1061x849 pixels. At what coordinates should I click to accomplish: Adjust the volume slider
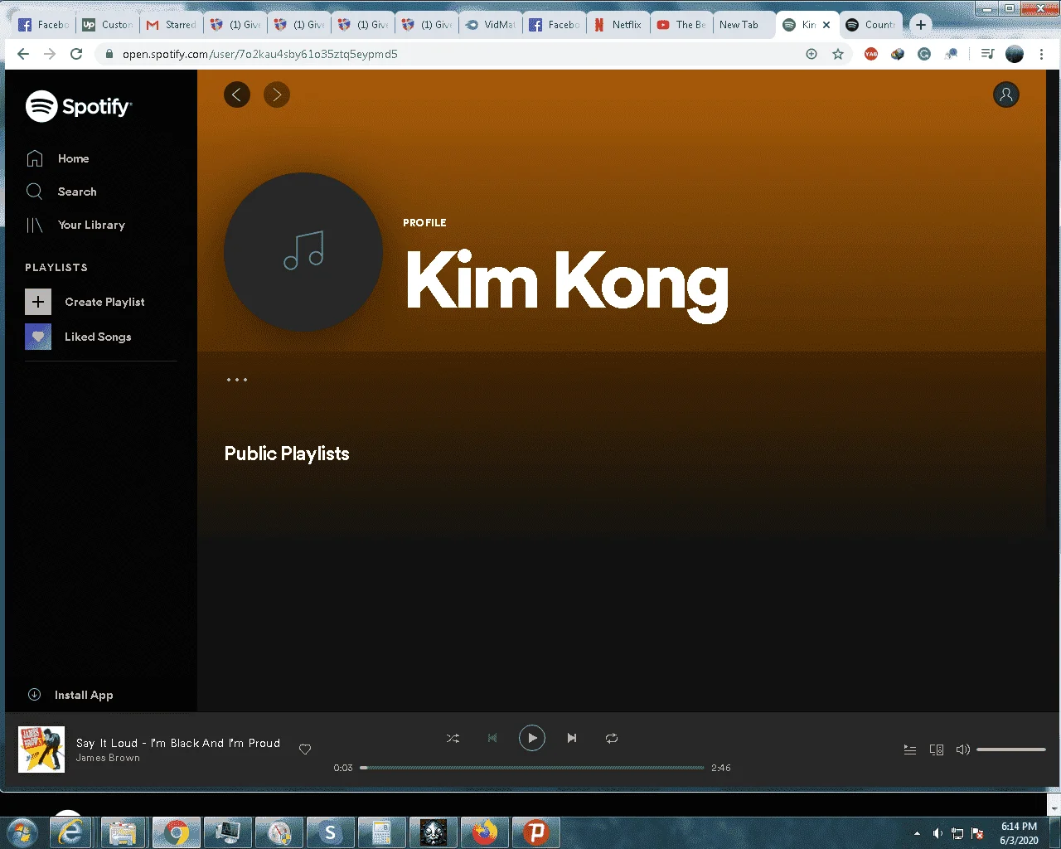coord(1011,750)
